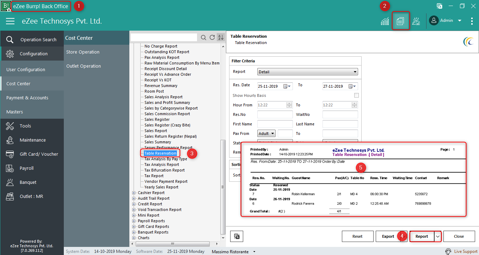Refresh the report list

click(x=212, y=38)
